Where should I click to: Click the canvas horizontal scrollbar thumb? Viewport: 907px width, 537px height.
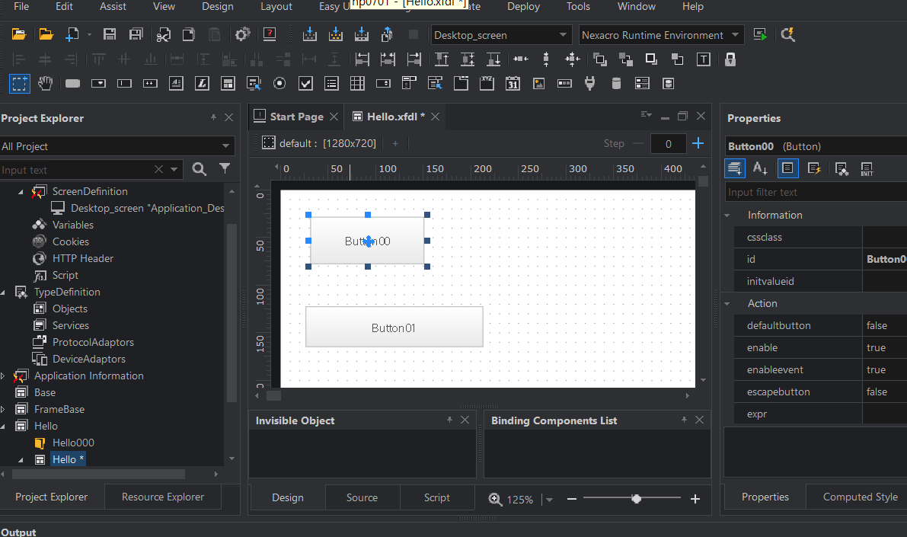(x=273, y=396)
